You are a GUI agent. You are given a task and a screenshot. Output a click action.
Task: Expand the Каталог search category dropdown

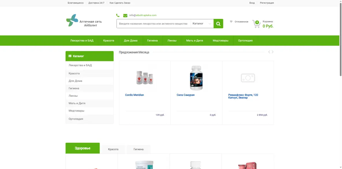[x=202, y=24]
